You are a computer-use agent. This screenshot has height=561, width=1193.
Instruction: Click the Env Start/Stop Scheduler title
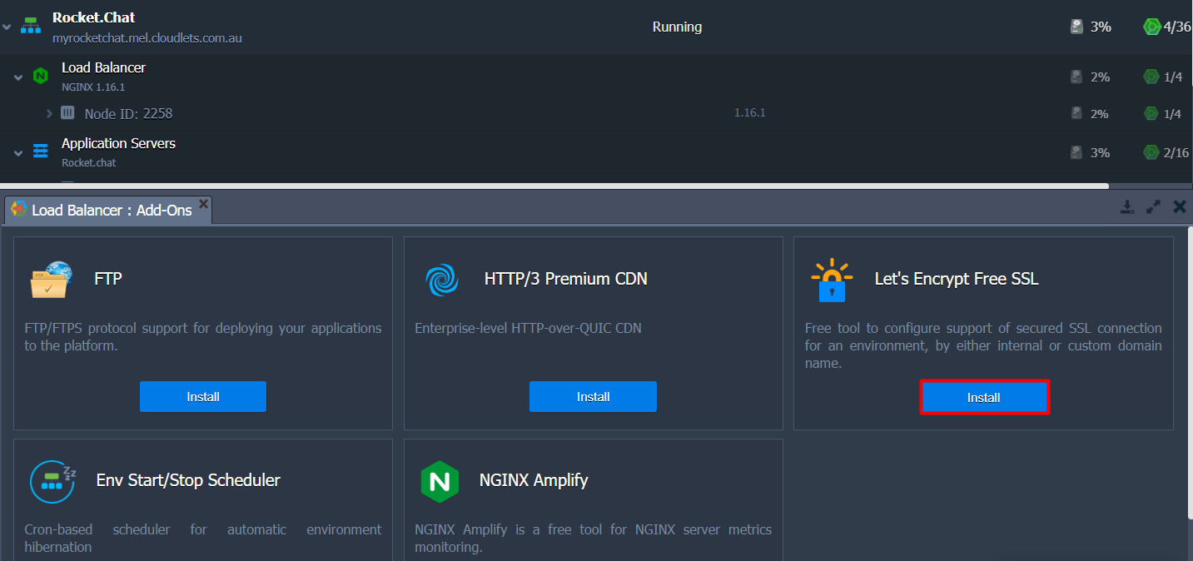click(x=188, y=480)
